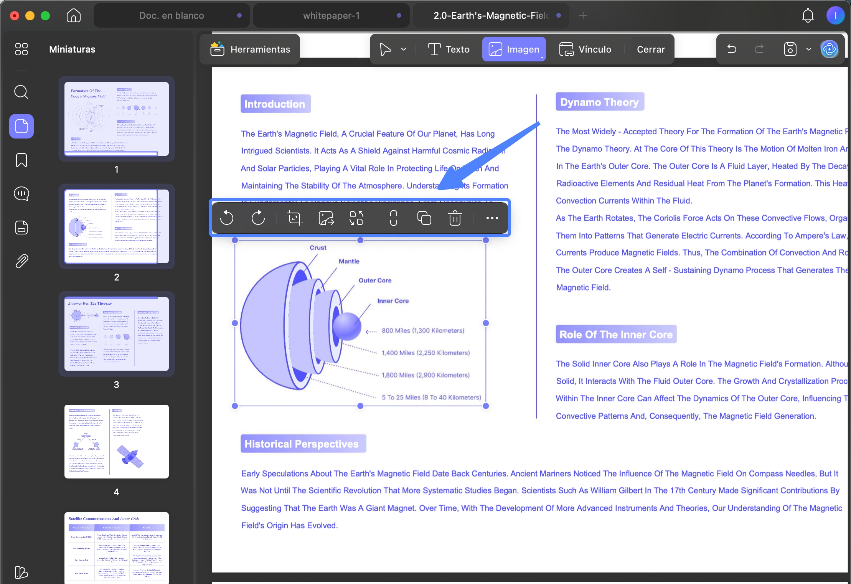Open page 3 thumbnail
Image resolution: width=851 pixels, height=584 pixels.
pyautogui.click(x=117, y=334)
